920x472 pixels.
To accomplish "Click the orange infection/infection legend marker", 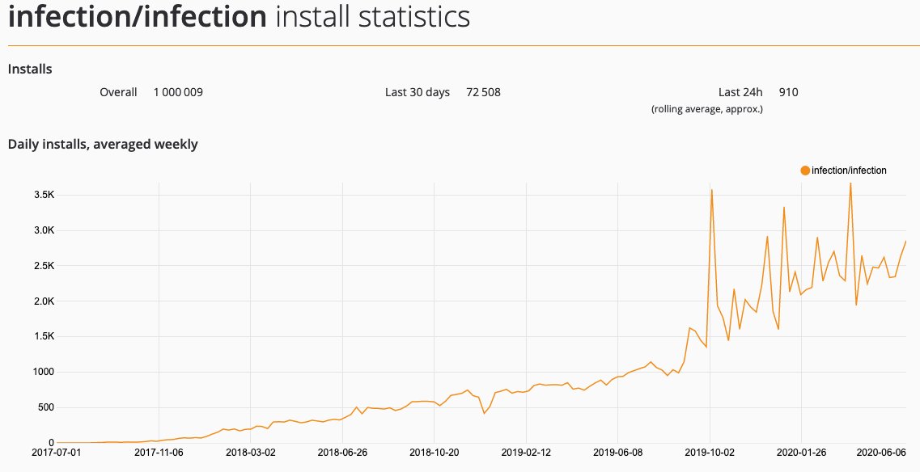I will [x=803, y=171].
